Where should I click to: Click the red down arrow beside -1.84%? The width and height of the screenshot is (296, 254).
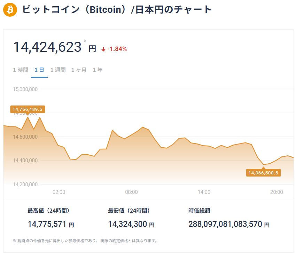tap(103, 49)
